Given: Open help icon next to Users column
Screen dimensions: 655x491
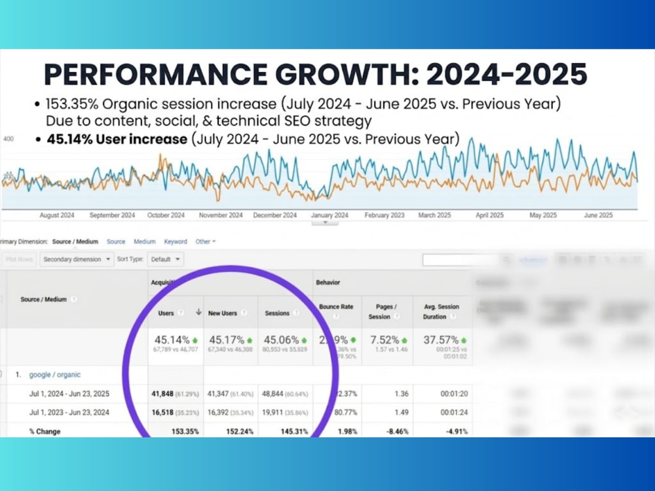Looking at the screenshot, I should (x=181, y=313).
